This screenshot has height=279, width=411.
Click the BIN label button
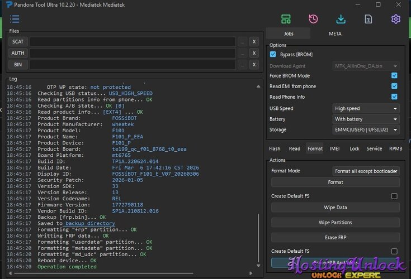pos(18,65)
